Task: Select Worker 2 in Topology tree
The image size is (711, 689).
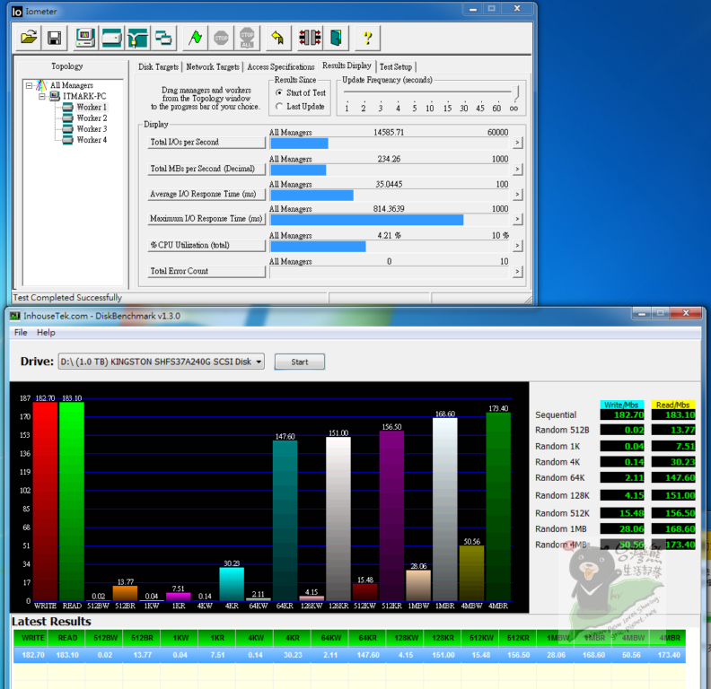Action: [x=92, y=118]
